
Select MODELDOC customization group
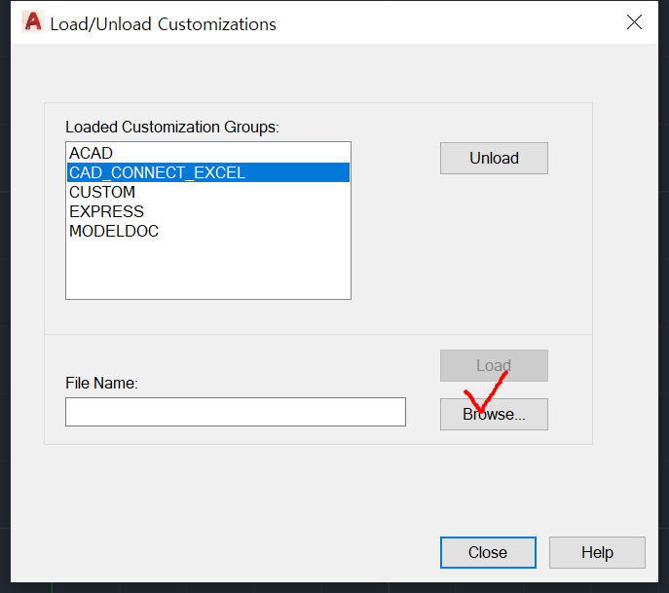pyautogui.click(x=208, y=231)
